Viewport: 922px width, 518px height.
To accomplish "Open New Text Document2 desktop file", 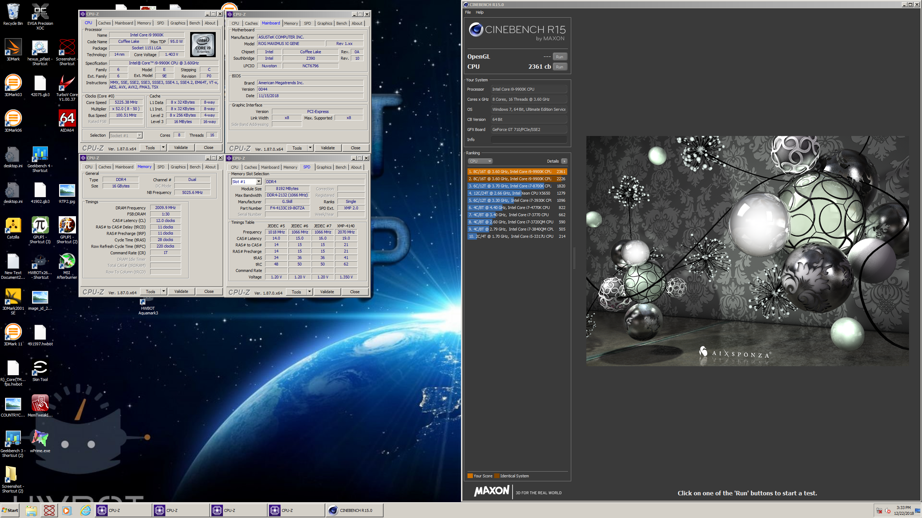I will click(x=13, y=266).
